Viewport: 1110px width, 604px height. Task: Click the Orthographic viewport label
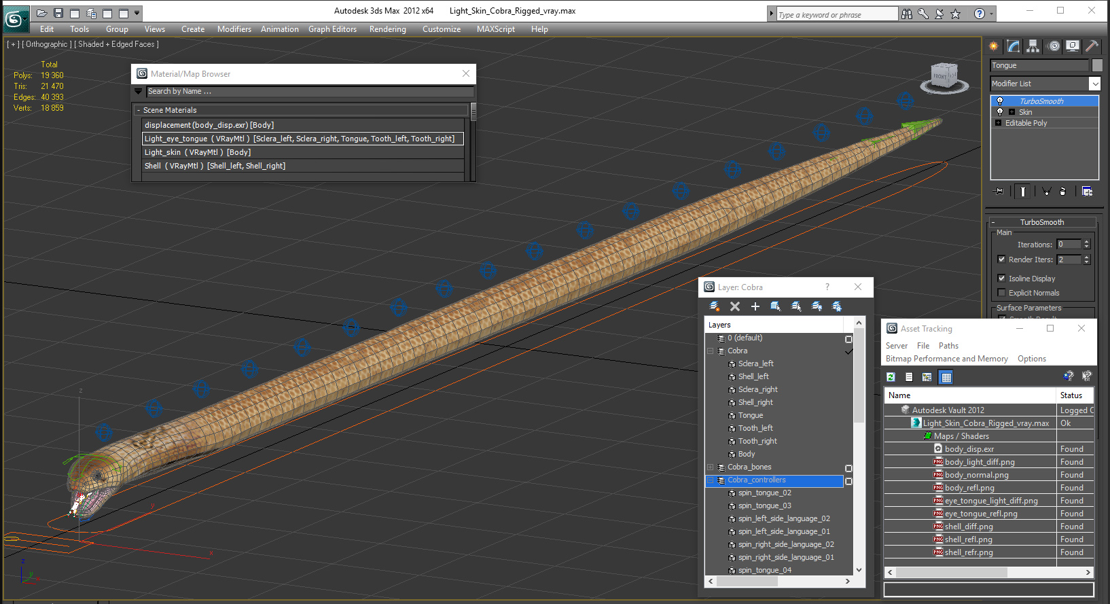(x=47, y=44)
